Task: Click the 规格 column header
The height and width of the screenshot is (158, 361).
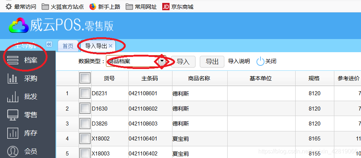Action: pyautogui.click(x=315, y=78)
